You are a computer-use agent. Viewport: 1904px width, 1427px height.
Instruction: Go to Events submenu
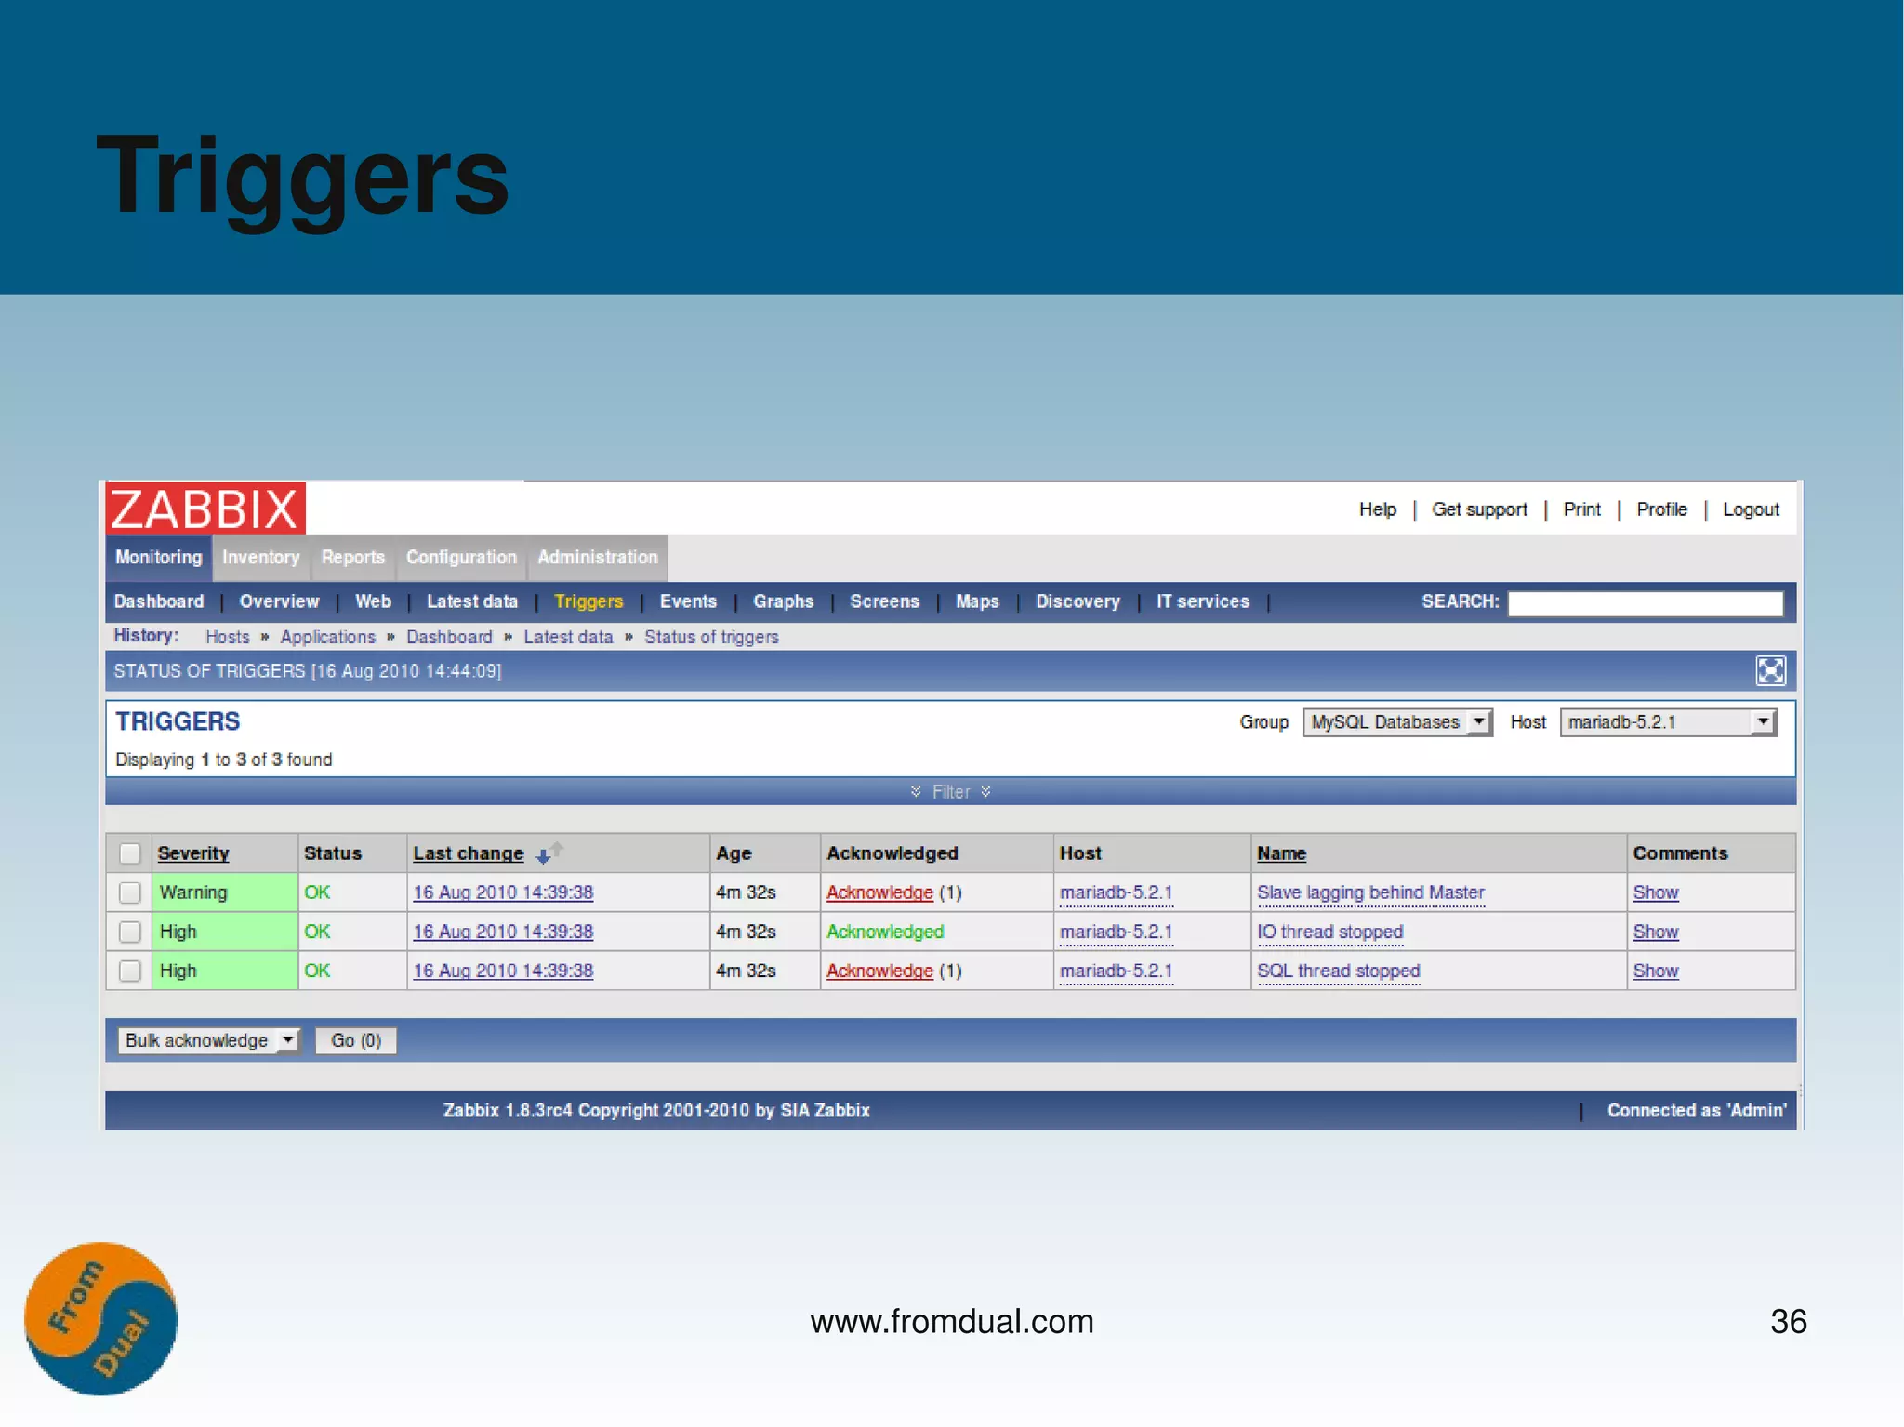coord(688,601)
